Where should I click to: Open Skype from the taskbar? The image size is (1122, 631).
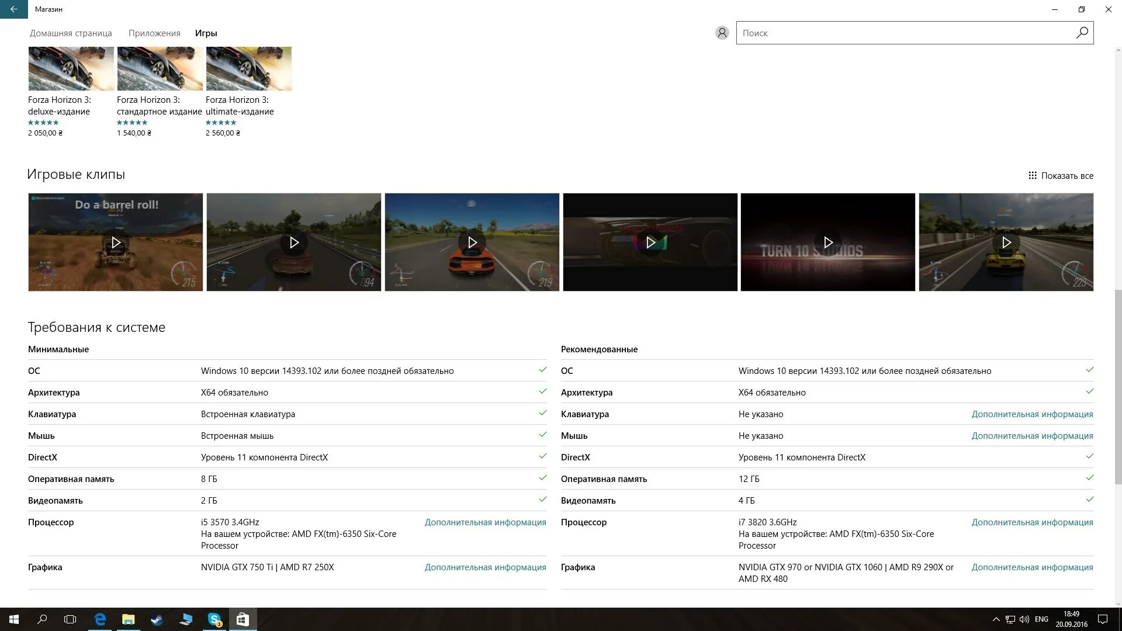click(x=214, y=619)
